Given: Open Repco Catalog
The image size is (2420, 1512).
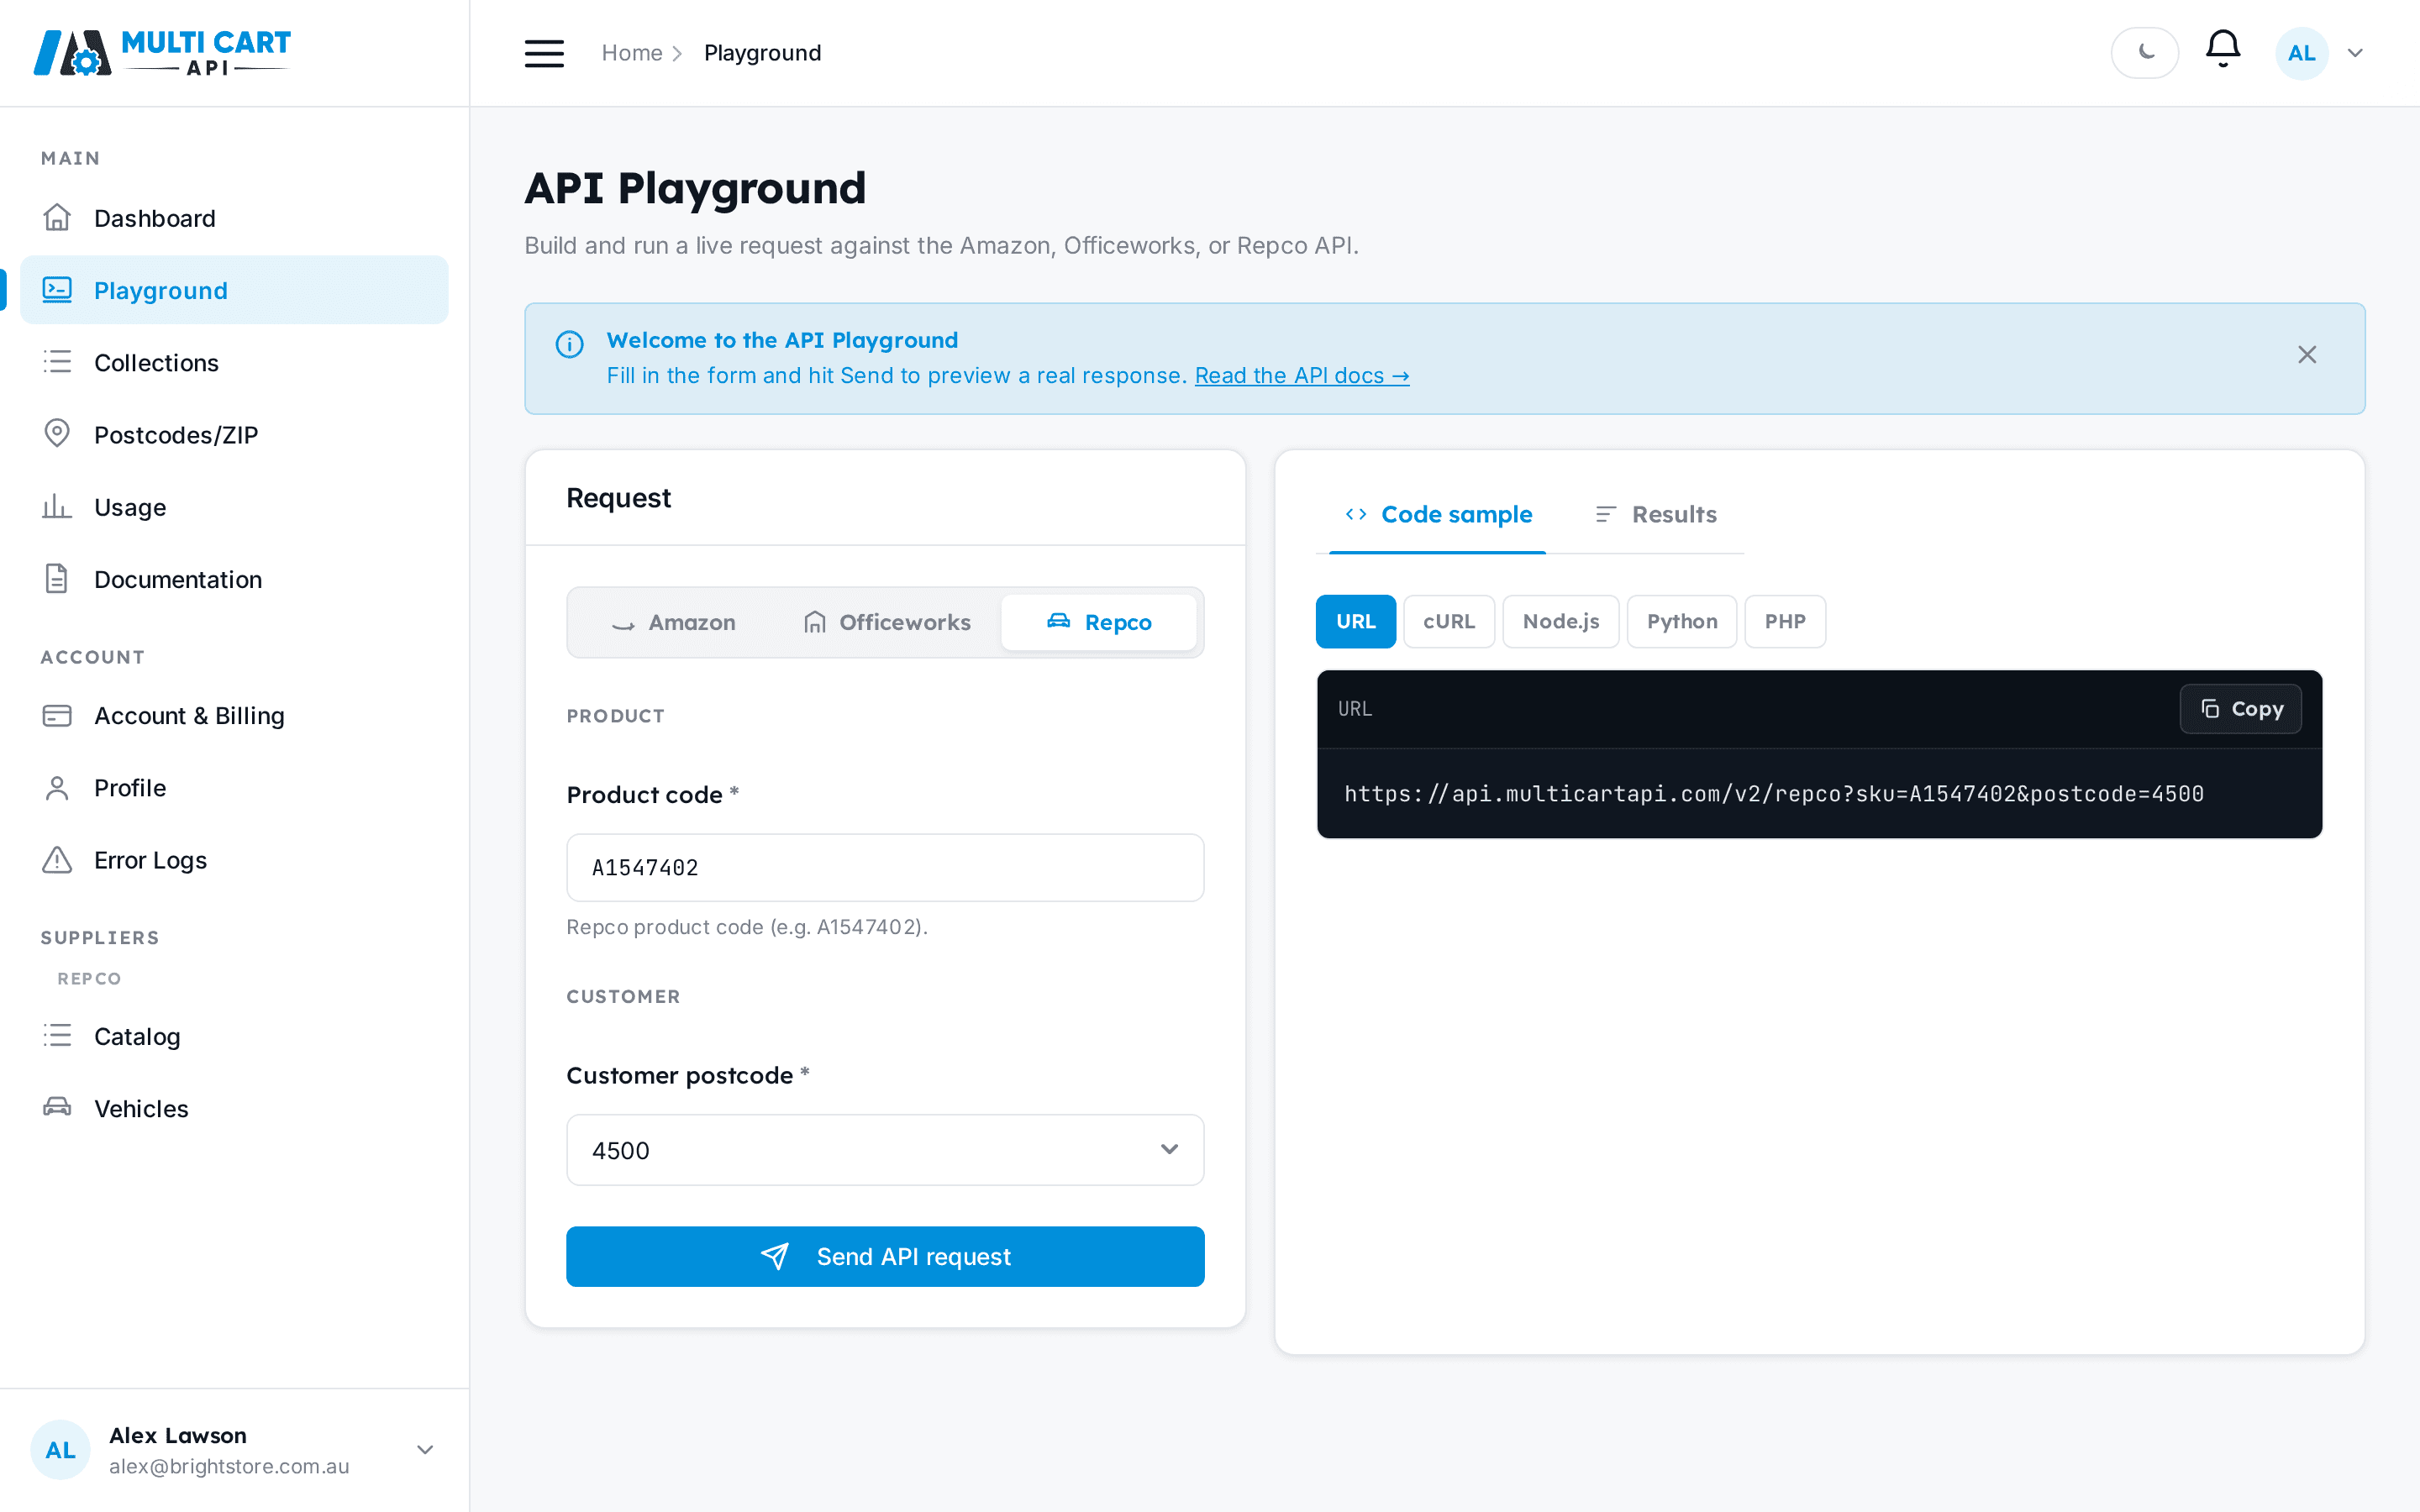Looking at the screenshot, I should 234,1036.
